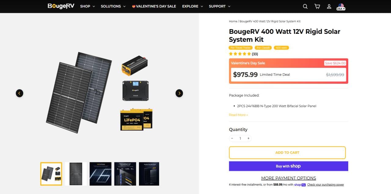Click the BougeRV logo

[x=60, y=6]
